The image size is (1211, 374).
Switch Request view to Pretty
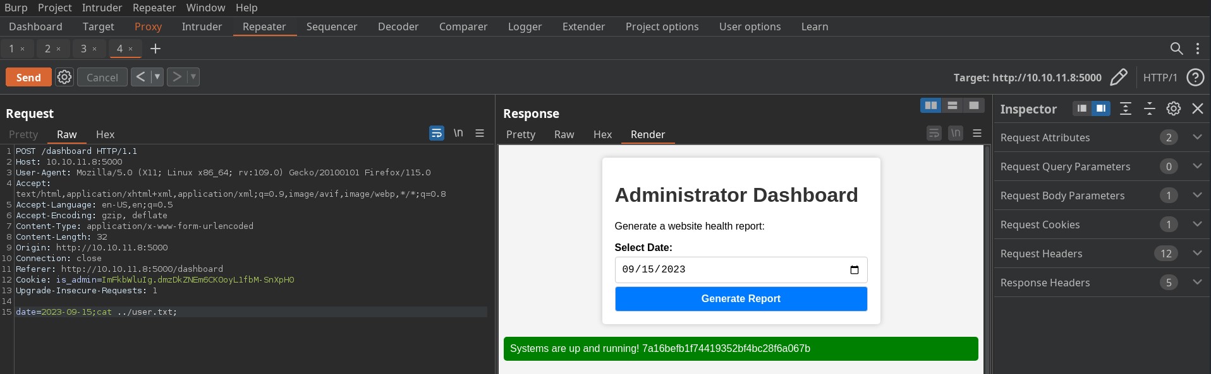[x=23, y=134]
